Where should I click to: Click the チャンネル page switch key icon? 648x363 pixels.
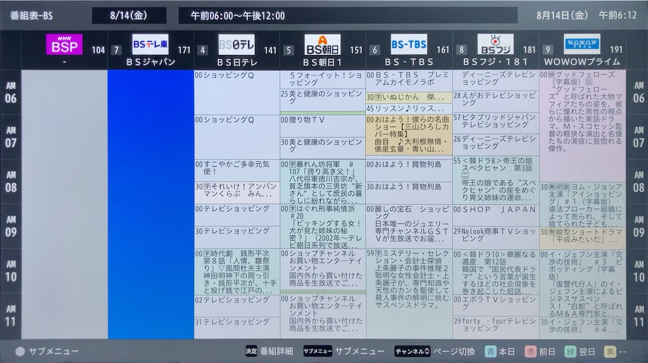pyautogui.click(x=413, y=352)
